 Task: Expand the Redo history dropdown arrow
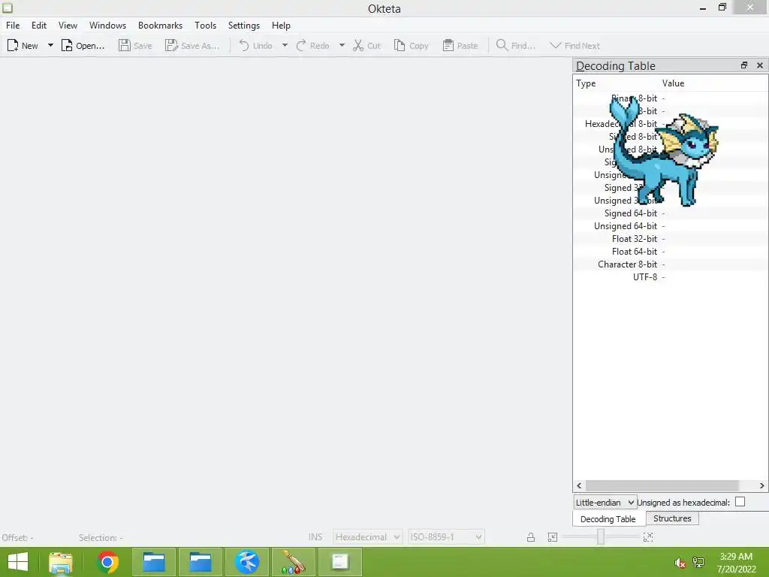point(342,46)
